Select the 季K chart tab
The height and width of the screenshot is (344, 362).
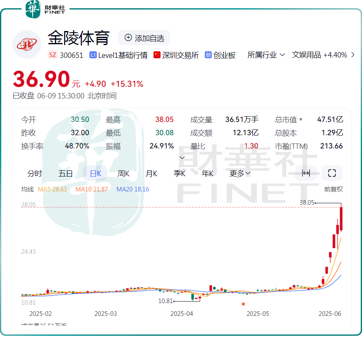pos(180,173)
